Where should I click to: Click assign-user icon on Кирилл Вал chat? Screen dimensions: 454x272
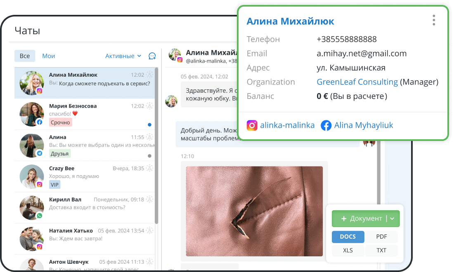150,199
